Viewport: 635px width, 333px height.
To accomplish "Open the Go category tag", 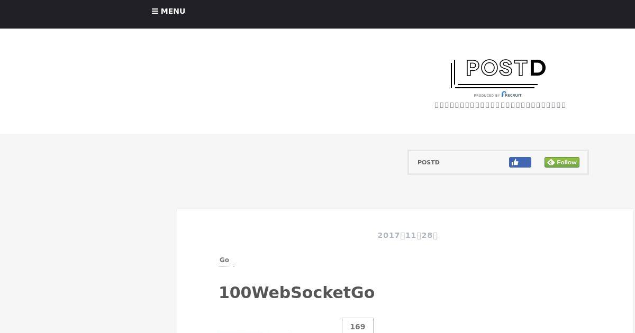I will point(224,260).
